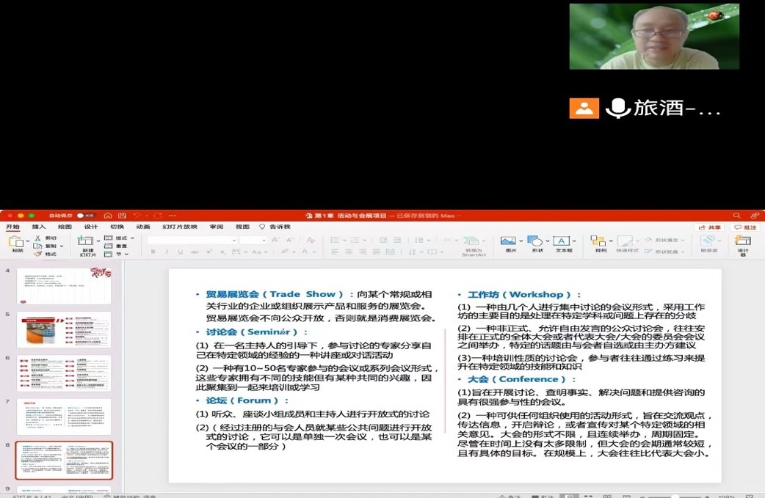Image resolution: width=765 pixels, height=498 pixels.
Task: Toggle italic text formatting
Action: point(167,252)
